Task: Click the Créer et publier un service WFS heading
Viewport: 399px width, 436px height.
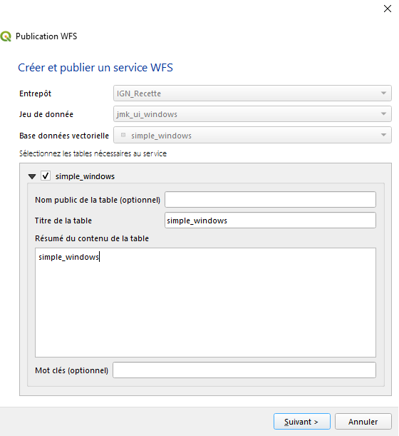Action: pyautogui.click(x=95, y=68)
